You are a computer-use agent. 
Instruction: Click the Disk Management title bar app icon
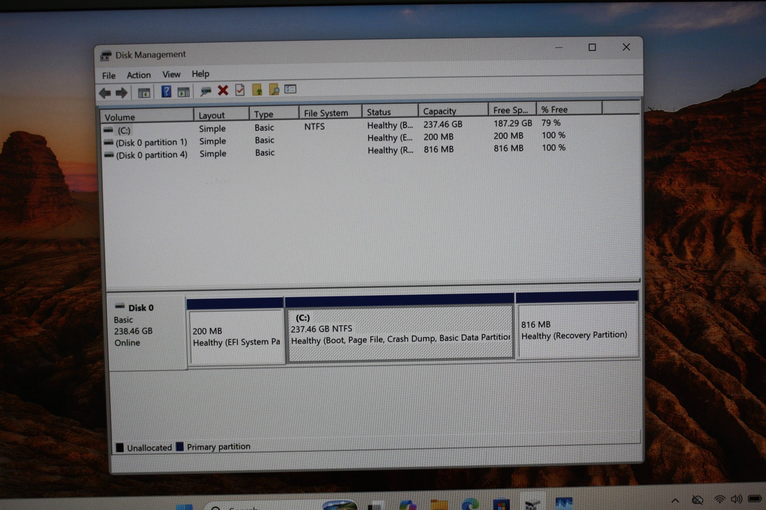point(106,56)
